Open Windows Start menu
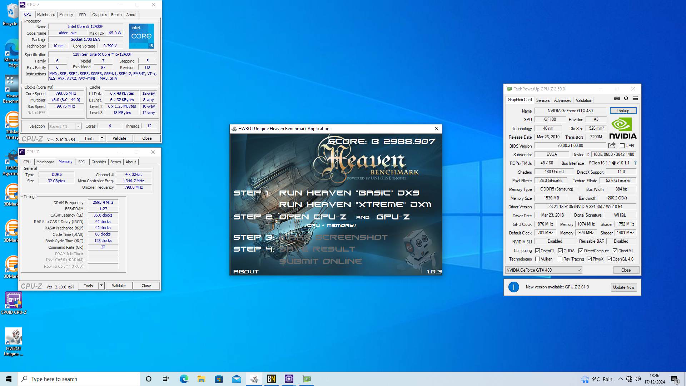Viewport: 686px width, 386px height. click(9, 379)
